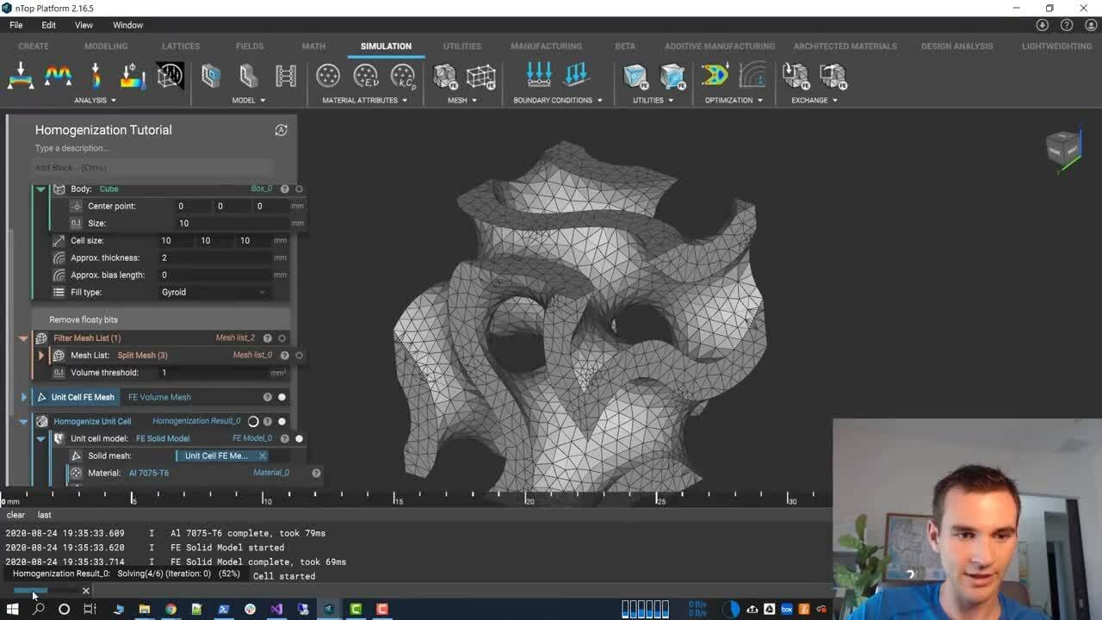Image resolution: width=1102 pixels, height=620 pixels.
Task: Click the clear log button
Action: pos(15,515)
